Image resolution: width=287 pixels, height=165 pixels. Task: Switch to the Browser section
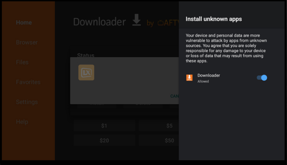click(27, 42)
